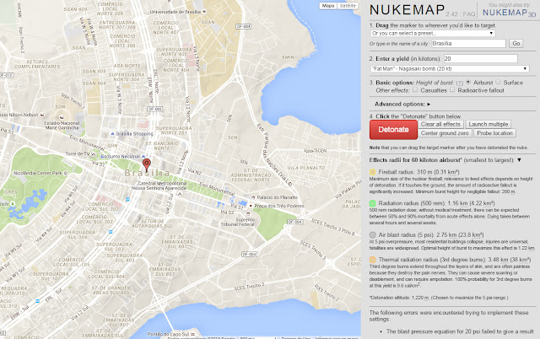This screenshot has height=339, width=540.
Task: Click the red Detonate button
Action: tap(393, 130)
